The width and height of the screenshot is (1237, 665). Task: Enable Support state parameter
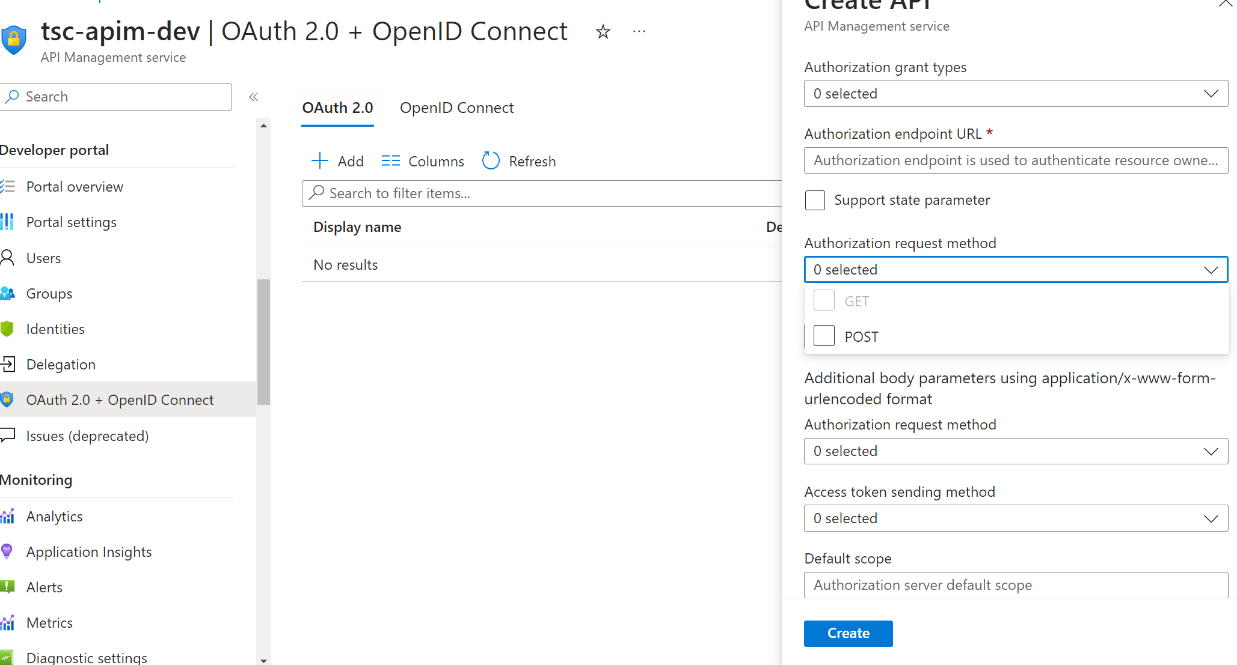tap(815, 200)
